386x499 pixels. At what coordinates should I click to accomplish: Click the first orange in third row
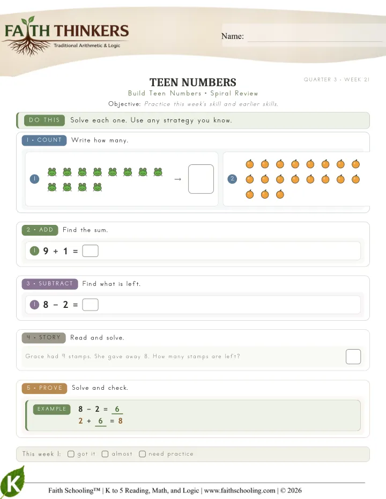coord(250,194)
